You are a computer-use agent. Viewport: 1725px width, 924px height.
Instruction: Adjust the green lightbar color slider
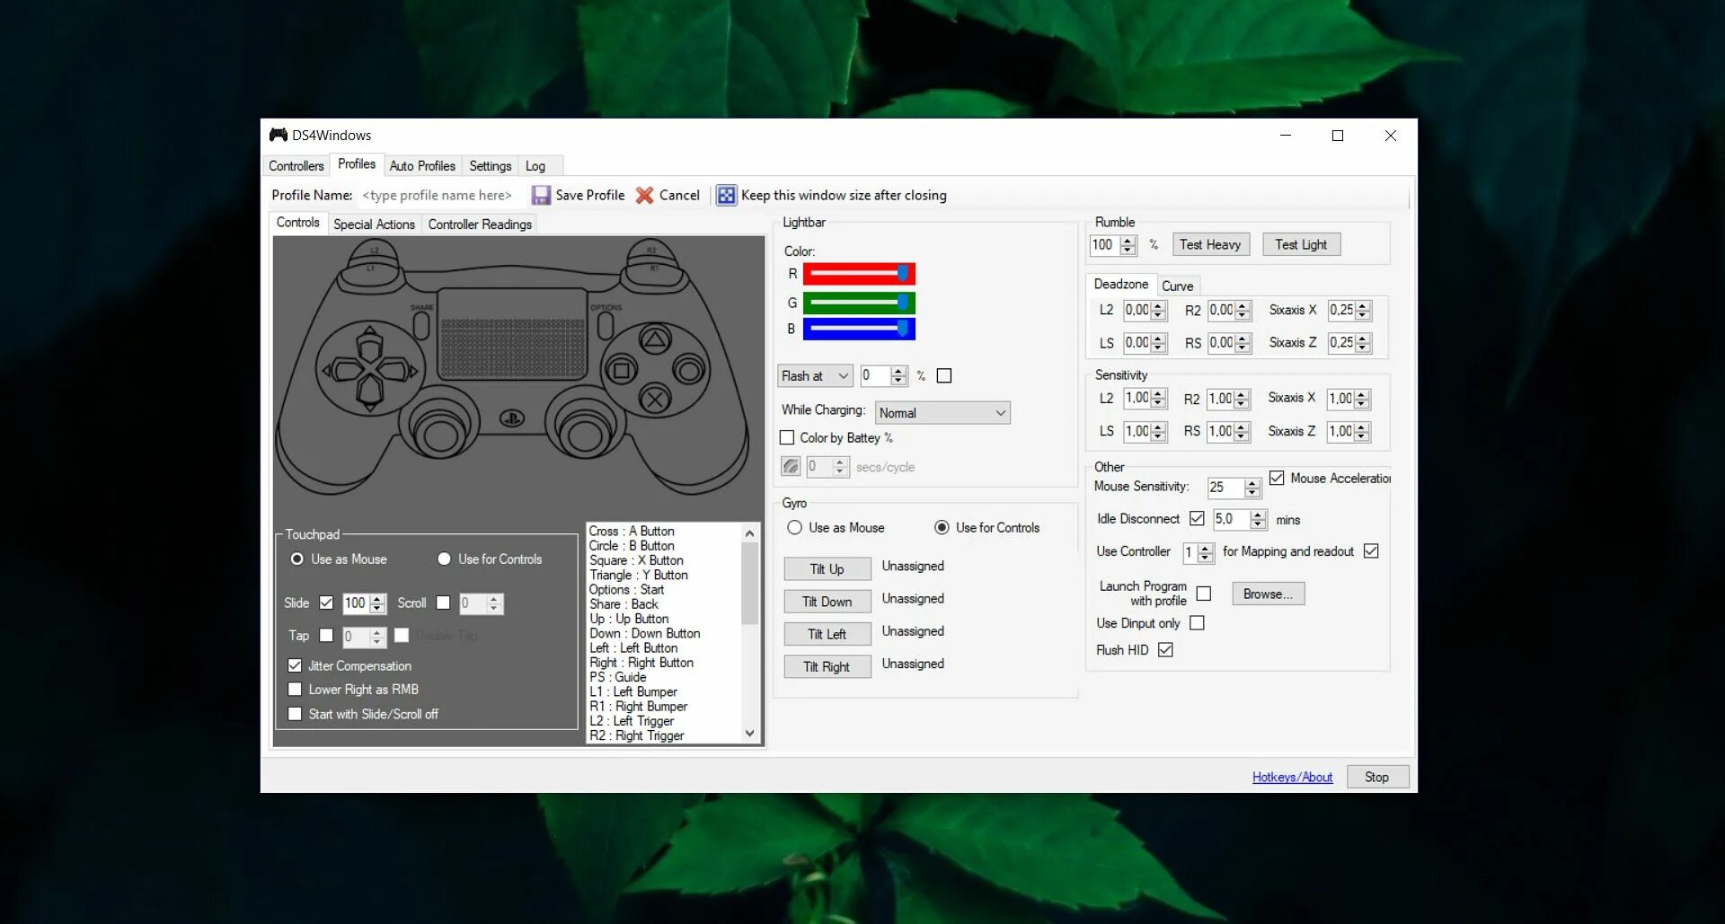pos(859,303)
